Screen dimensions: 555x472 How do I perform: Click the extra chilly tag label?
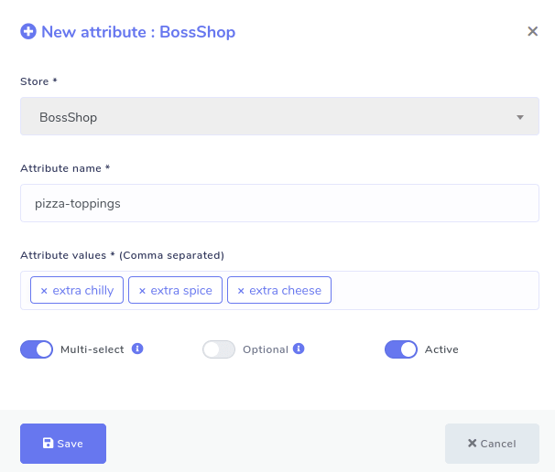[x=83, y=291]
